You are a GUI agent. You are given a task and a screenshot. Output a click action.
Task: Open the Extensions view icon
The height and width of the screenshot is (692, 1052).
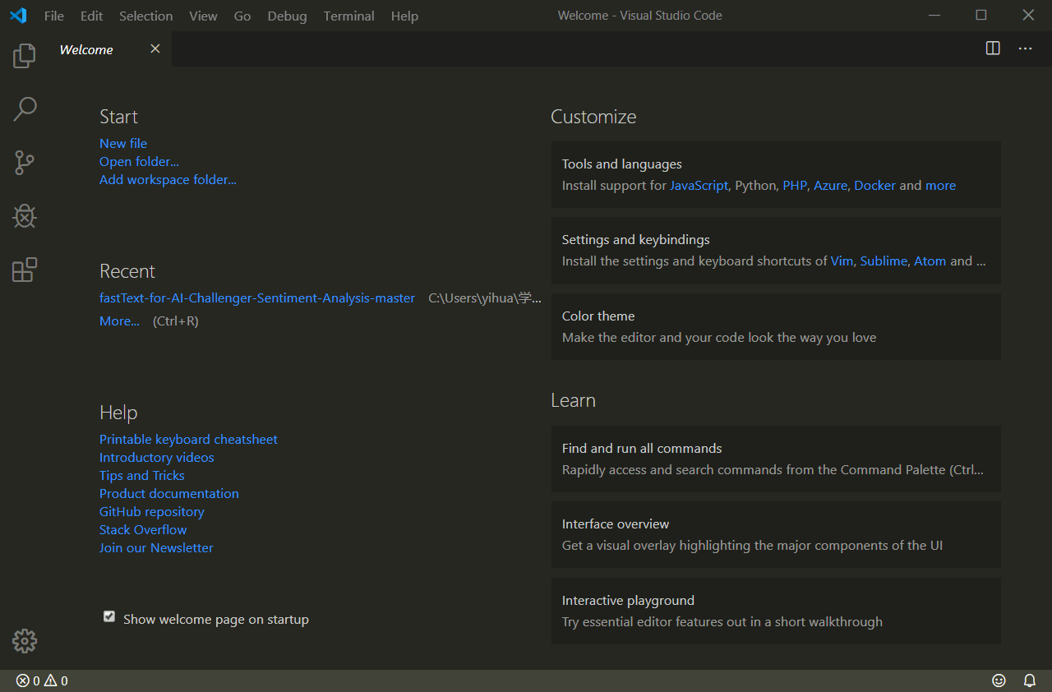coord(25,270)
